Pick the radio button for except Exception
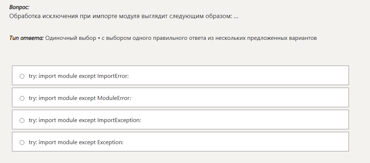 [22, 142]
